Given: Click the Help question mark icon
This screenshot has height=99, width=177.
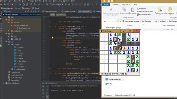Looking at the screenshot, I should (x=97, y=4).
